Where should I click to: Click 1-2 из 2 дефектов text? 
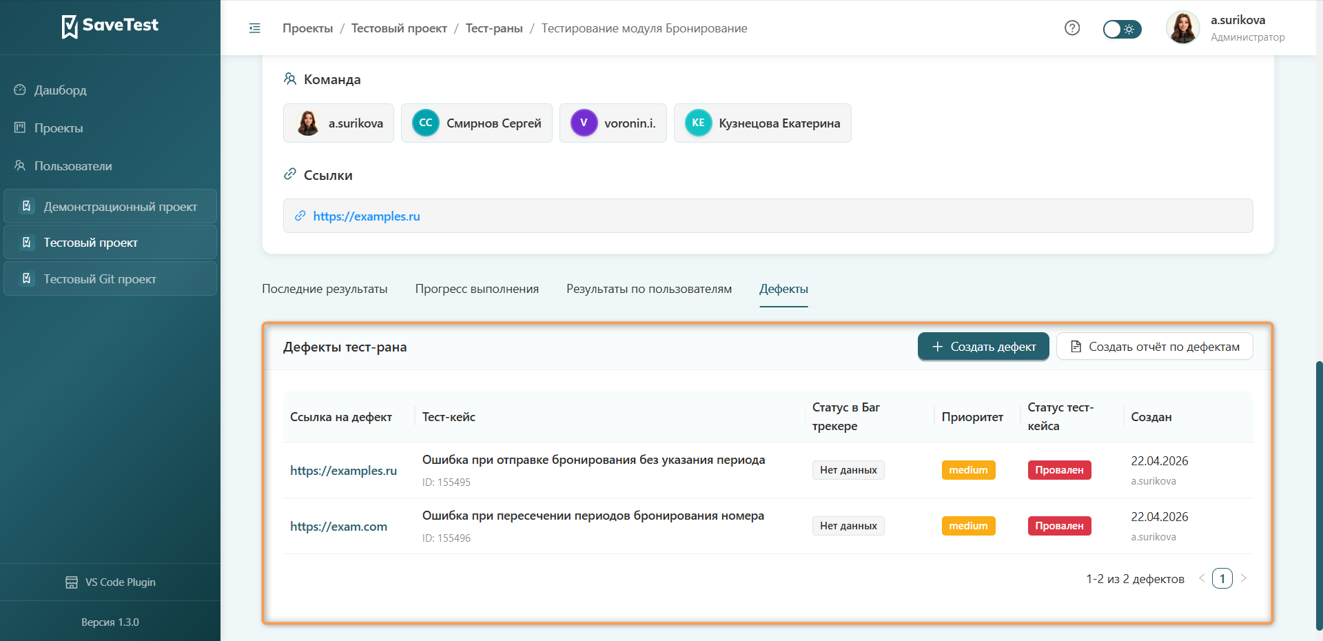point(1135,579)
